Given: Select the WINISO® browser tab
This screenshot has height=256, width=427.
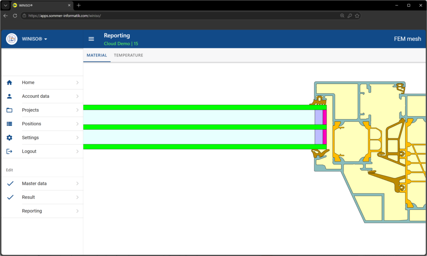Looking at the screenshot, I should (42, 5).
